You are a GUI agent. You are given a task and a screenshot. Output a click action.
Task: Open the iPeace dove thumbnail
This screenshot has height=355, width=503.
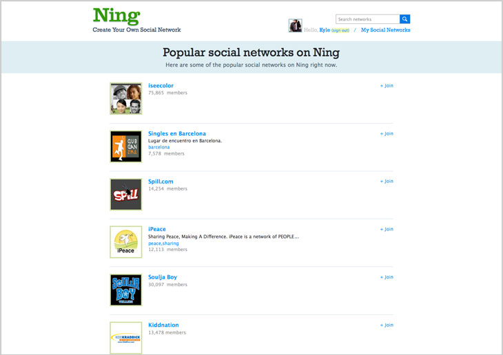125,242
